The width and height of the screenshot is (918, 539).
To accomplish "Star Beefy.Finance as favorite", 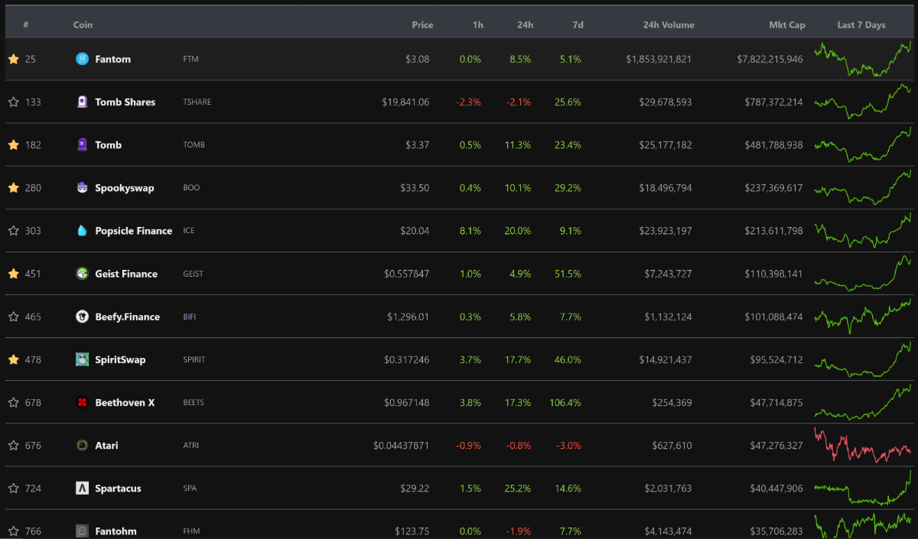I will point(13,317).
